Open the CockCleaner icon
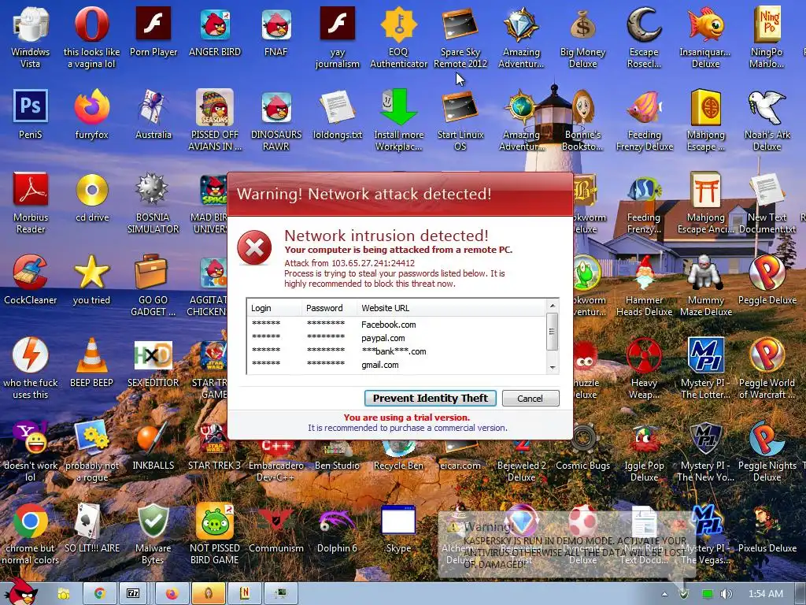806x605 pixels. click(31, 280)
